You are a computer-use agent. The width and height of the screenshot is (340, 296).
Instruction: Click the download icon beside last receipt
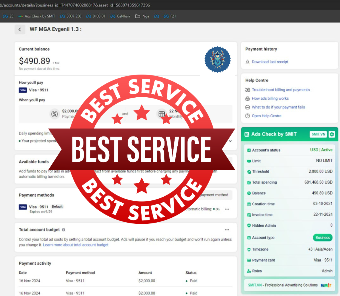click(x=247, y=62)
